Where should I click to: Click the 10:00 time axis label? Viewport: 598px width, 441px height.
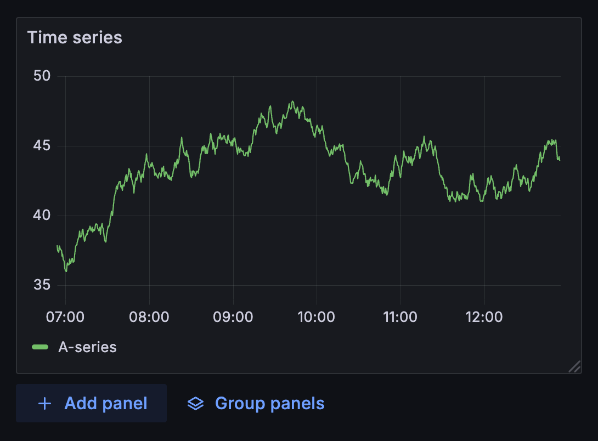(317, 316)
